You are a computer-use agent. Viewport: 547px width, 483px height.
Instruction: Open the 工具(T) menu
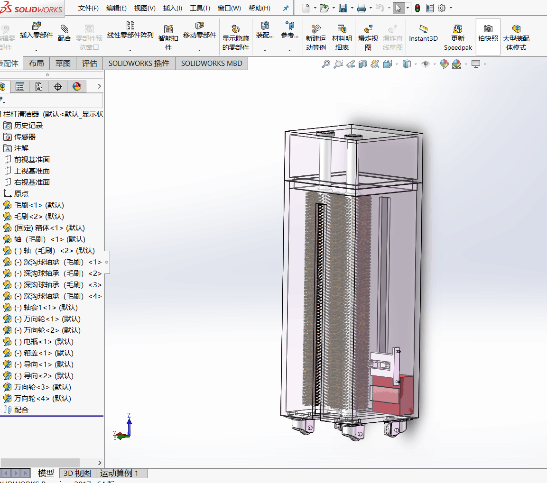tap(200, 8)
